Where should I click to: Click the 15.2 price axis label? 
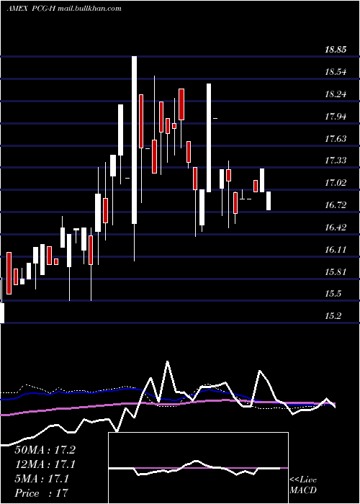pyautogui.click(x=333, y=316)
